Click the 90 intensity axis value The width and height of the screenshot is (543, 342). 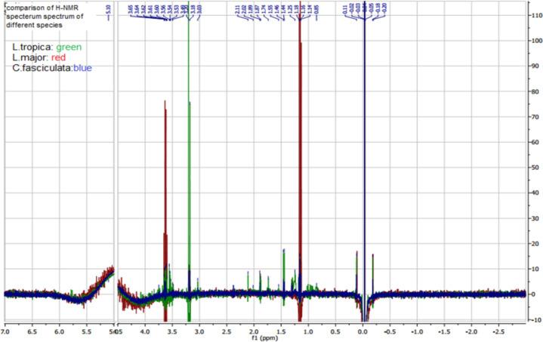pos(535,66)
